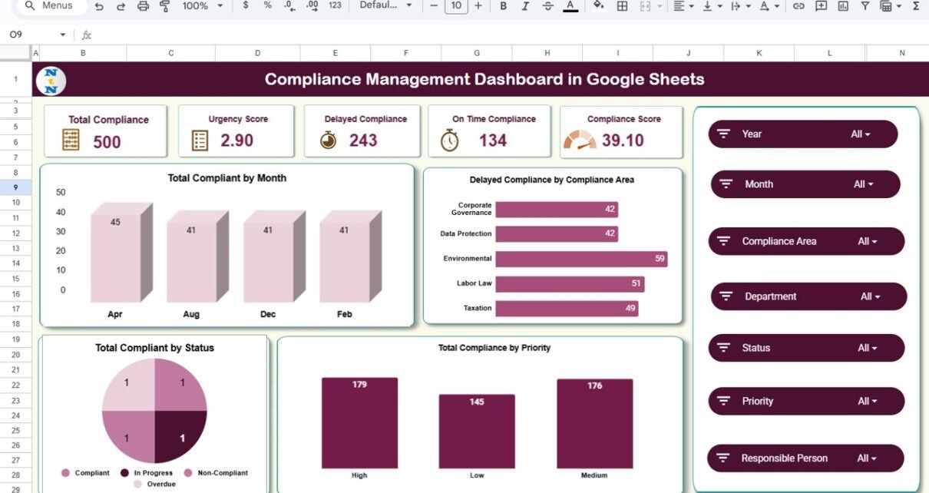Click the Undo icon in toolbar
Viewport: 929px width, 493px height.
tap(99, 6)
